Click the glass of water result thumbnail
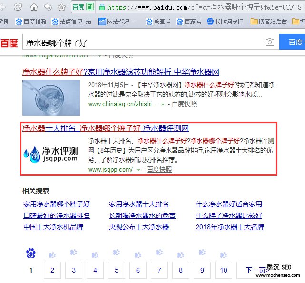The image size is (305, 283). (x=51, y=98)
